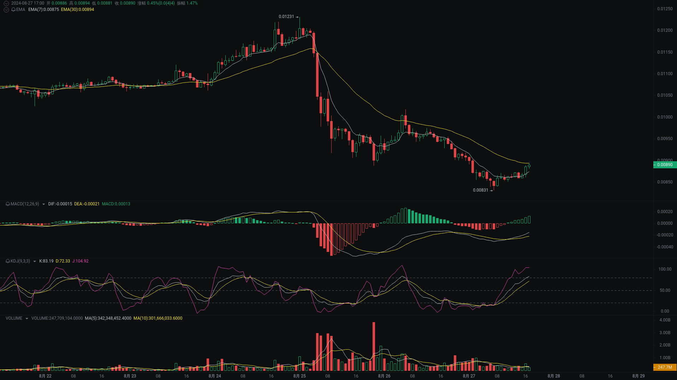Click the yellow MA(10) volume average label
This screenshot has width=677, height=380.
pos(158,318)
